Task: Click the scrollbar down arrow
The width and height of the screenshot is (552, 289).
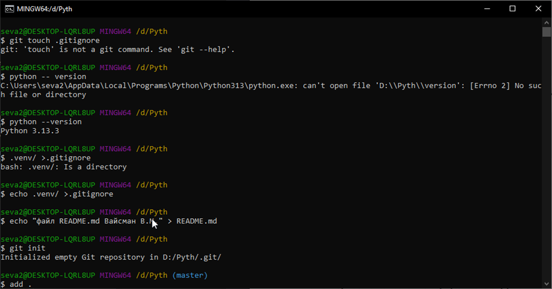Action: (x=546, y=284)
